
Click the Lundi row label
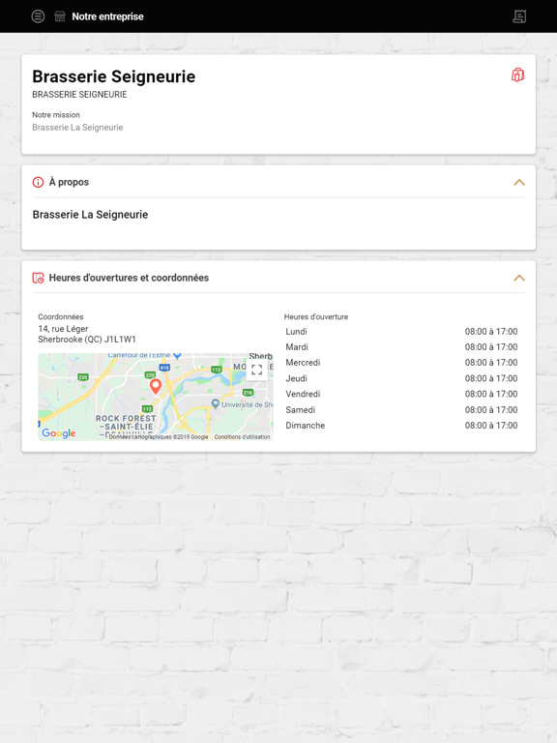297,332
